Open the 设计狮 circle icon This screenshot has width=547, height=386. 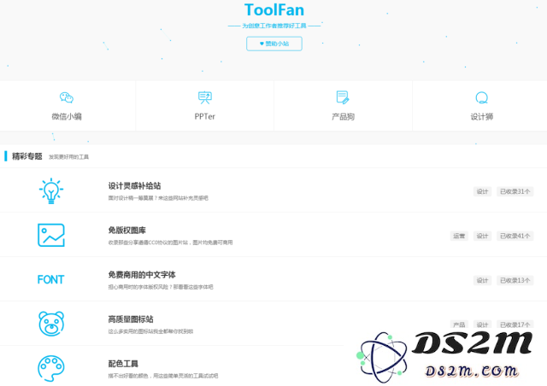tap(481, 97)
